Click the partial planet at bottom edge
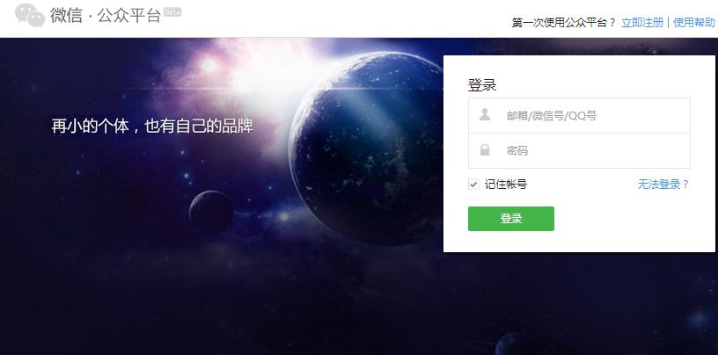This screenshot has width=718, height=355. 510,344
